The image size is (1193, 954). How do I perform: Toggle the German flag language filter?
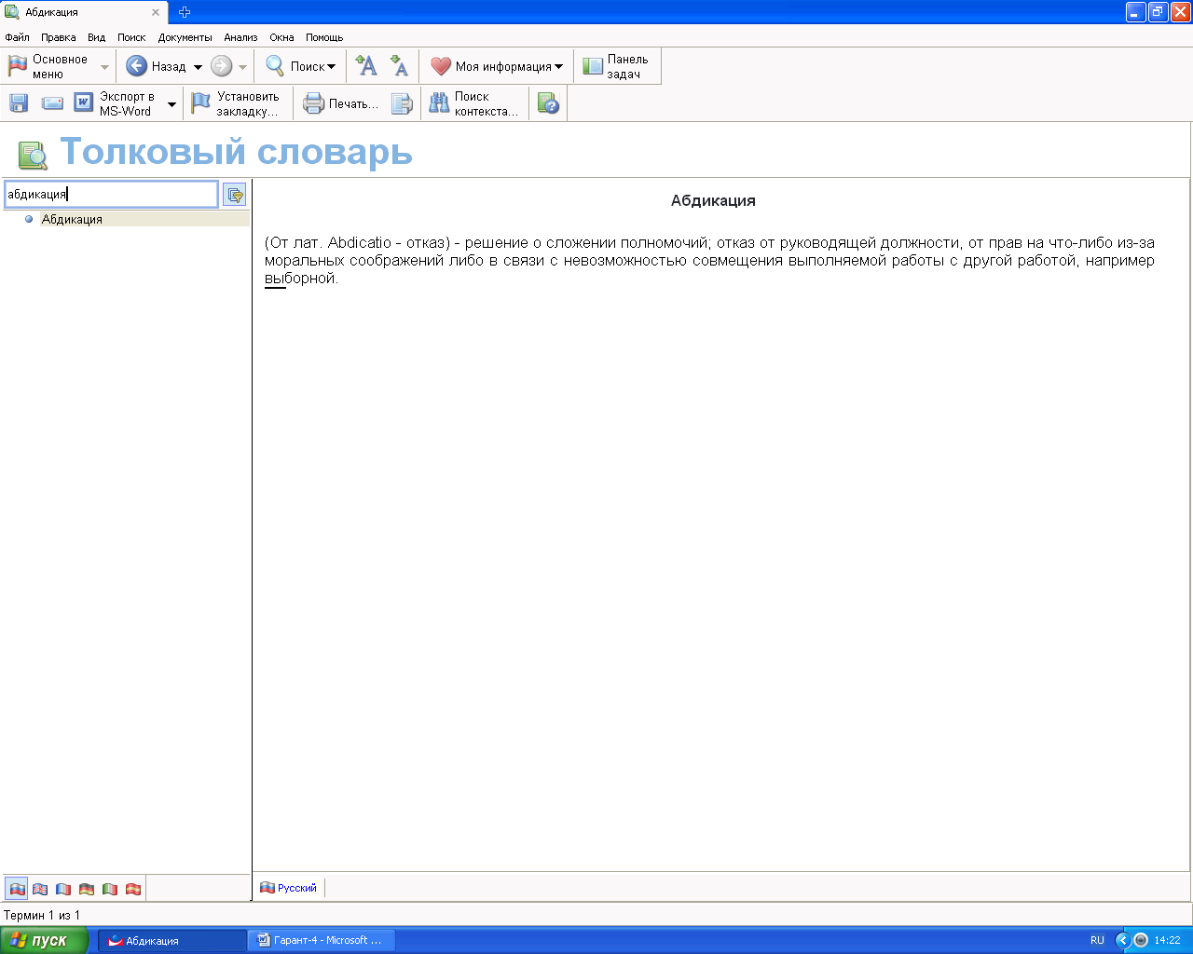point(87,889)
